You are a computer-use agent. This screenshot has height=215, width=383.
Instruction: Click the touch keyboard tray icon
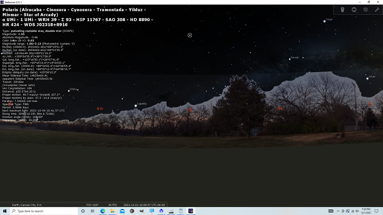pos(331,211)
